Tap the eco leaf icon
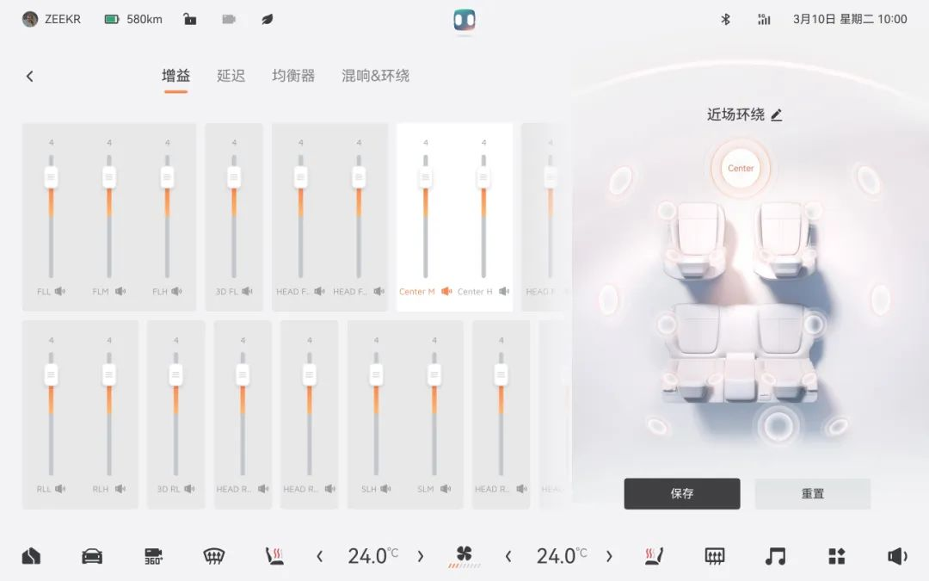Viewport: 929px width, 581px height. 268,20
